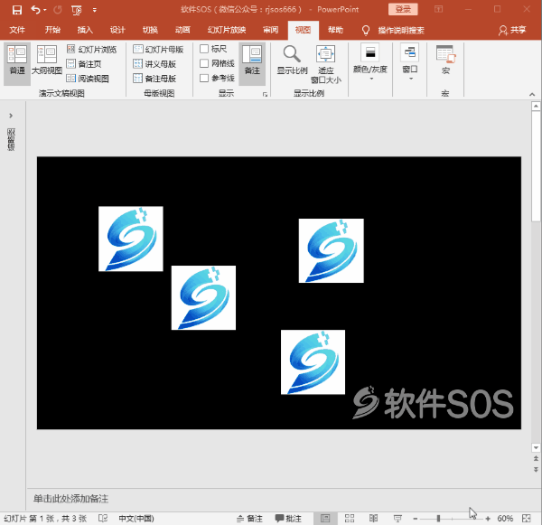Start slideshow from beginning via quick access icon
Image resolution: width=542 pixels, height=525 pixels.
point(77,10)
